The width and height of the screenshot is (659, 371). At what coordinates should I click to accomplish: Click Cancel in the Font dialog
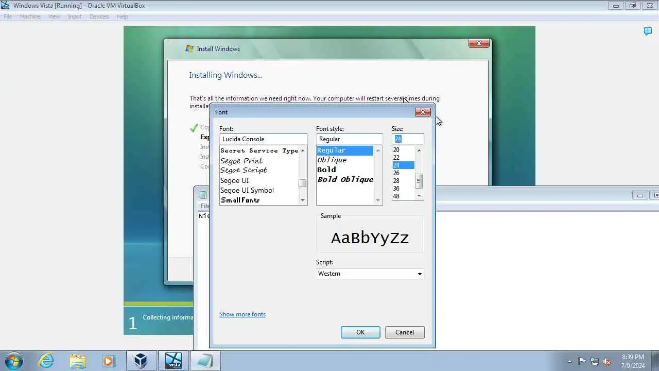tap(405, 332)
